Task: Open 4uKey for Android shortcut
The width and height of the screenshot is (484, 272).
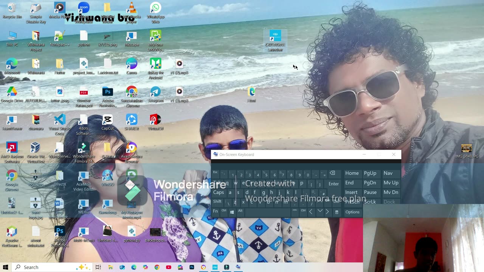Action: (x=155, y=69)
